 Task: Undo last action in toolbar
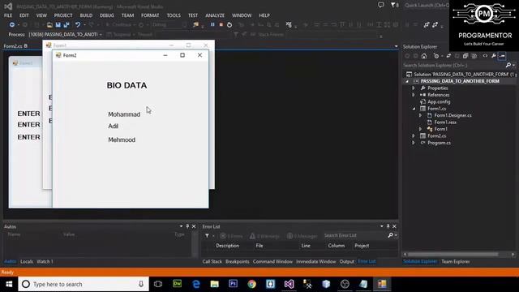(x=78, y=25)
